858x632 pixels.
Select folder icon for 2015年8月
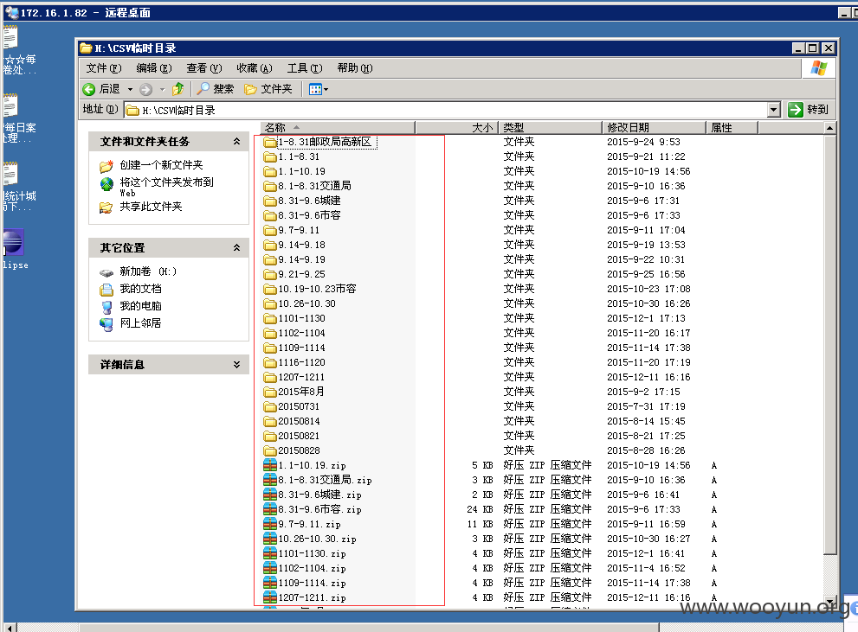[x=270, y=392]
